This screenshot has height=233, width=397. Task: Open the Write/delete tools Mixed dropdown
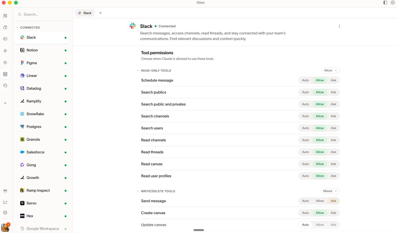point(330,191)
